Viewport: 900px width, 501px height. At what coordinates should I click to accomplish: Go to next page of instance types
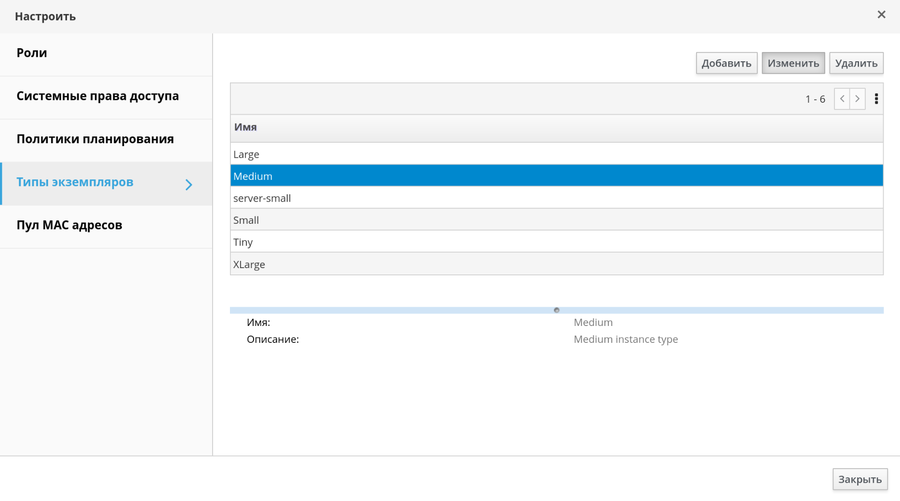point(857,99)
